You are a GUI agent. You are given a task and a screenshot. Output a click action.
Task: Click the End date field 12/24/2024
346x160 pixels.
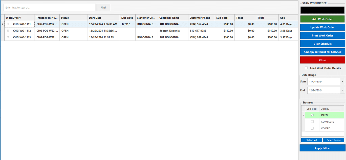pyautogui.click(x=323, y=90)
